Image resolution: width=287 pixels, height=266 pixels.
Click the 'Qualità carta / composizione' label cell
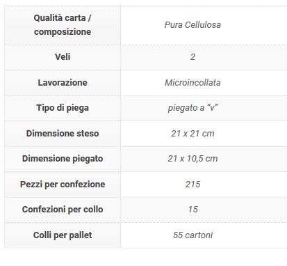(x=63, y=25)
